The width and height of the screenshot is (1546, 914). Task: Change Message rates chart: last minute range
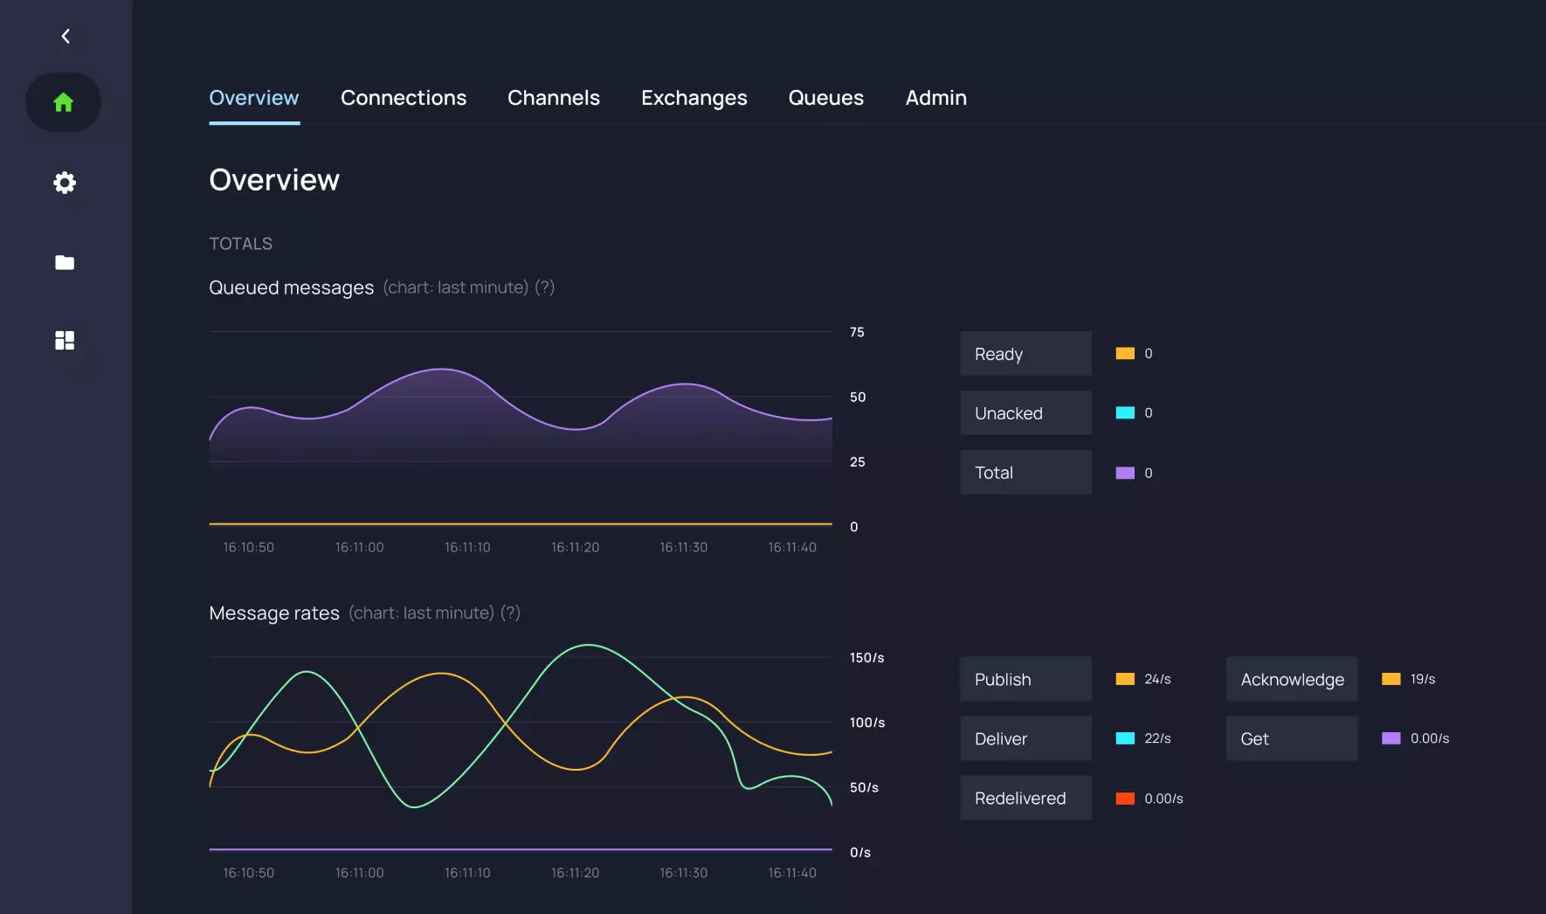point(421,613)
